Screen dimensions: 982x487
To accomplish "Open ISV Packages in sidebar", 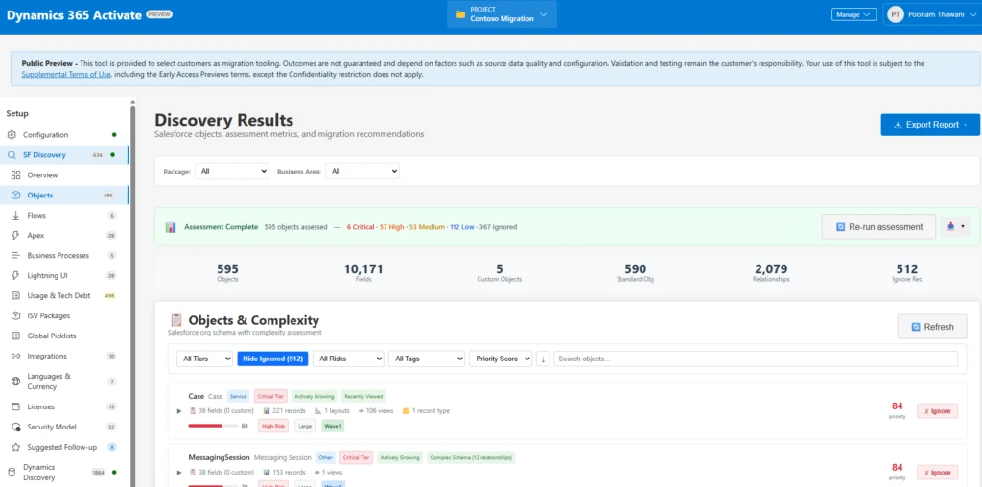I will 48,316.
